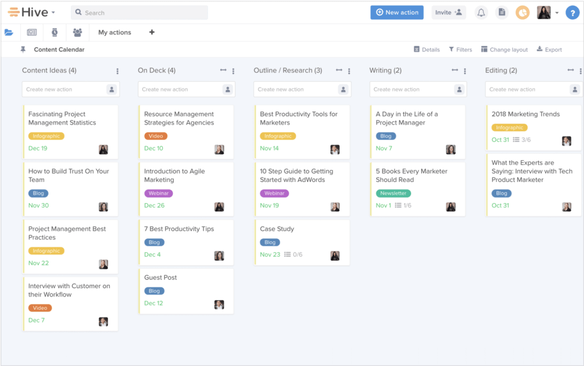The width and height of the screenshot is (584, 366).
Task: Toggle width of On Deck column
Action: click(x=223, y=71)
